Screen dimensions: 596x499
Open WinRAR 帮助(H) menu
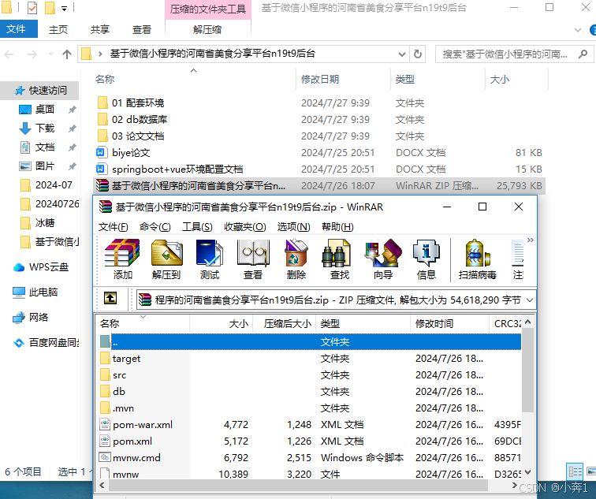(337, 227)
